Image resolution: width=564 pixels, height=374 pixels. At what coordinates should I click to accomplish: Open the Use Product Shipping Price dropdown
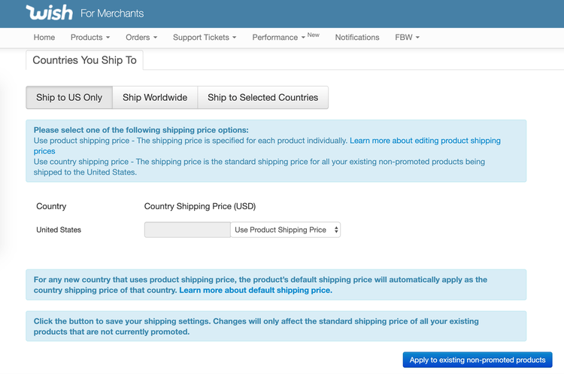tap(284, 230)
